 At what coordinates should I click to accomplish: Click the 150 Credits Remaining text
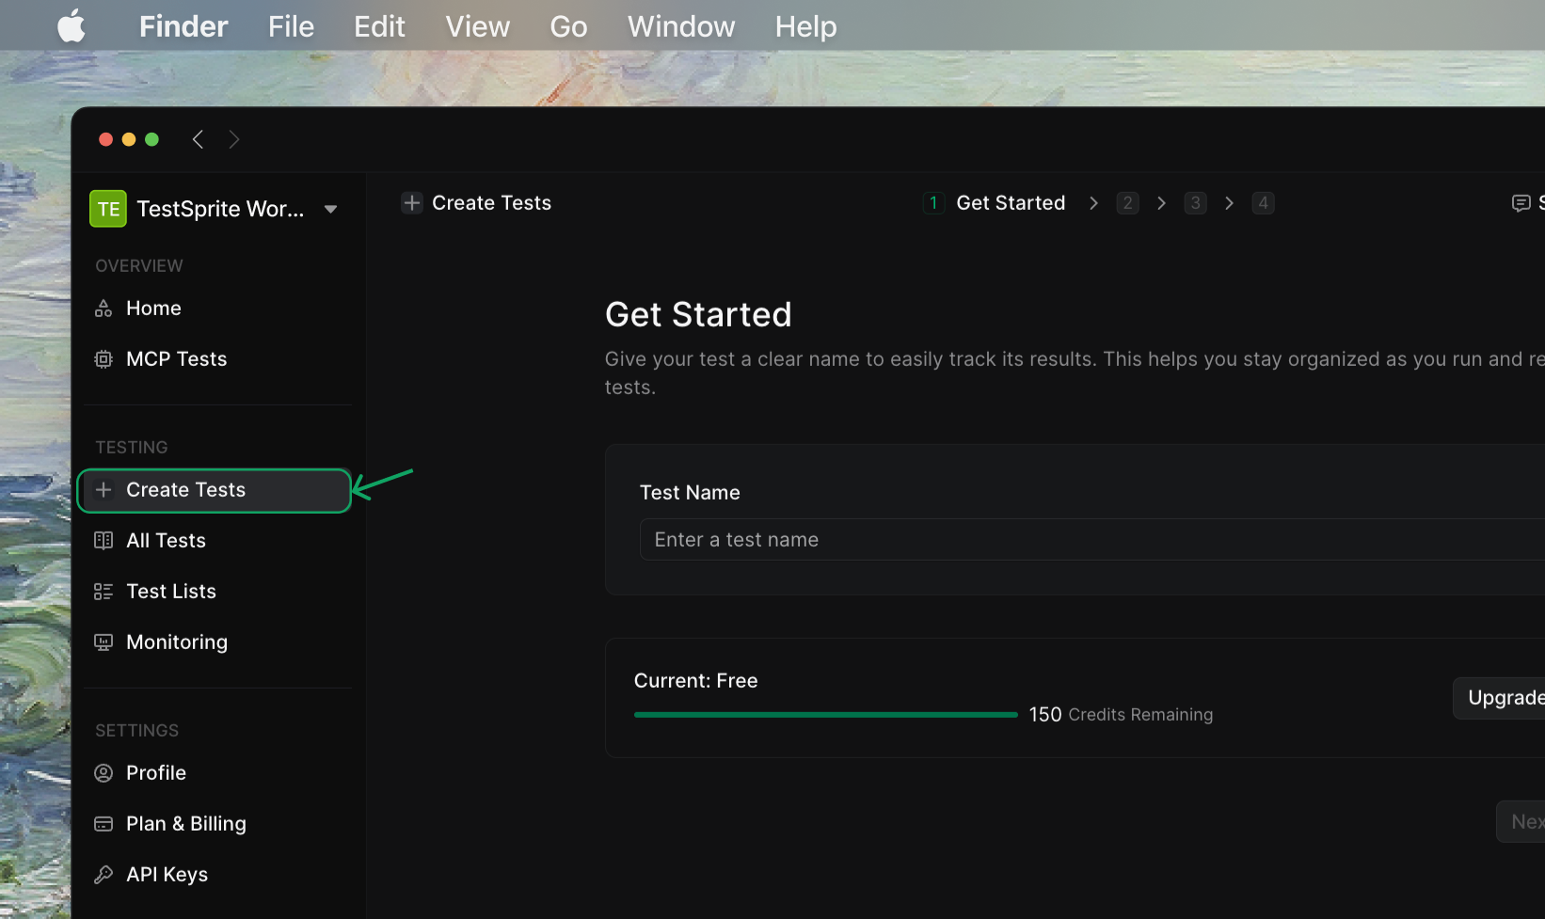(1121, 715)
